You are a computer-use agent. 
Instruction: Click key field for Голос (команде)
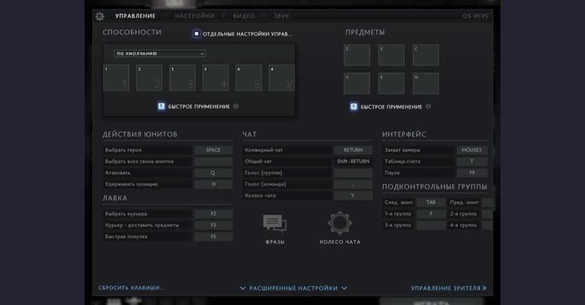pyautogui.click(x=353, y=184)
